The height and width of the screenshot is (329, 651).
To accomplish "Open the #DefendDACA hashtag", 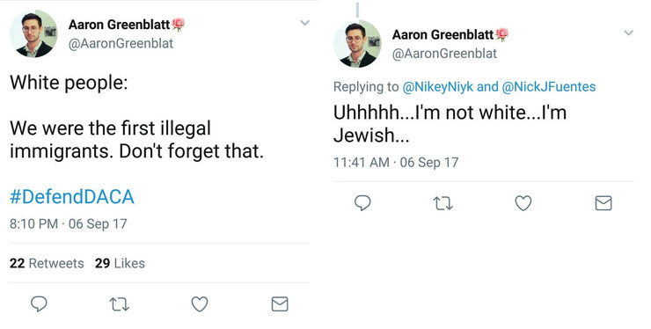I will point(72,196).
